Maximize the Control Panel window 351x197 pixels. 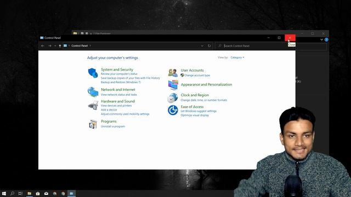(x=279, y=38)
